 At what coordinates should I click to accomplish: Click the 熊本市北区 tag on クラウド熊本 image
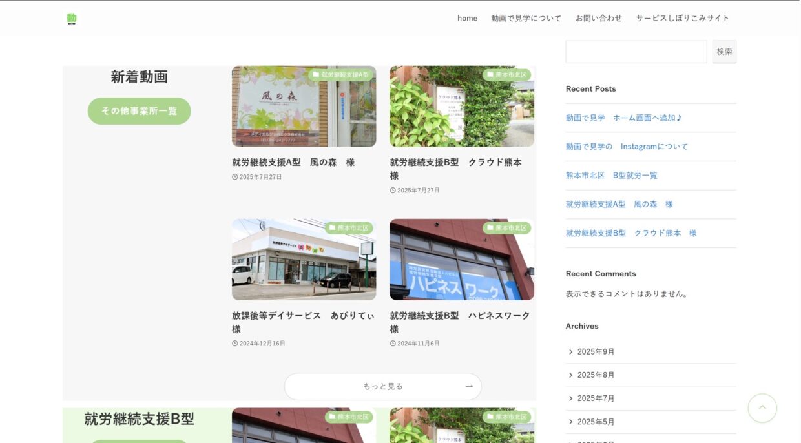pyautogui.click(x=506, y=75)
